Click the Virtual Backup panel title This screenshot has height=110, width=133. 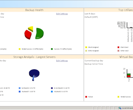click(x=126, y=57)
